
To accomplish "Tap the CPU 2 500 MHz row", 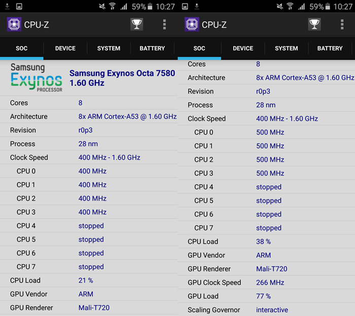I will pos(266,160).
